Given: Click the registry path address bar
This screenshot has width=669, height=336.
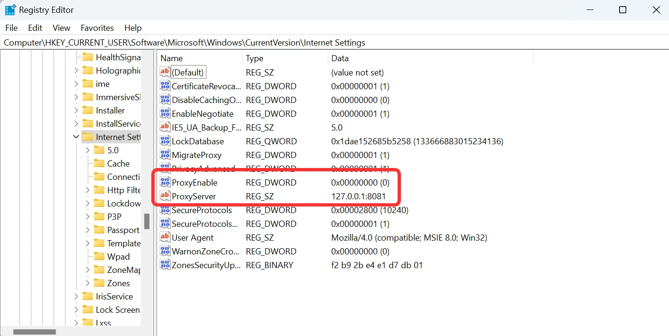Looking at the screenshot, I should pyautogui.click(x=334, y=43).
